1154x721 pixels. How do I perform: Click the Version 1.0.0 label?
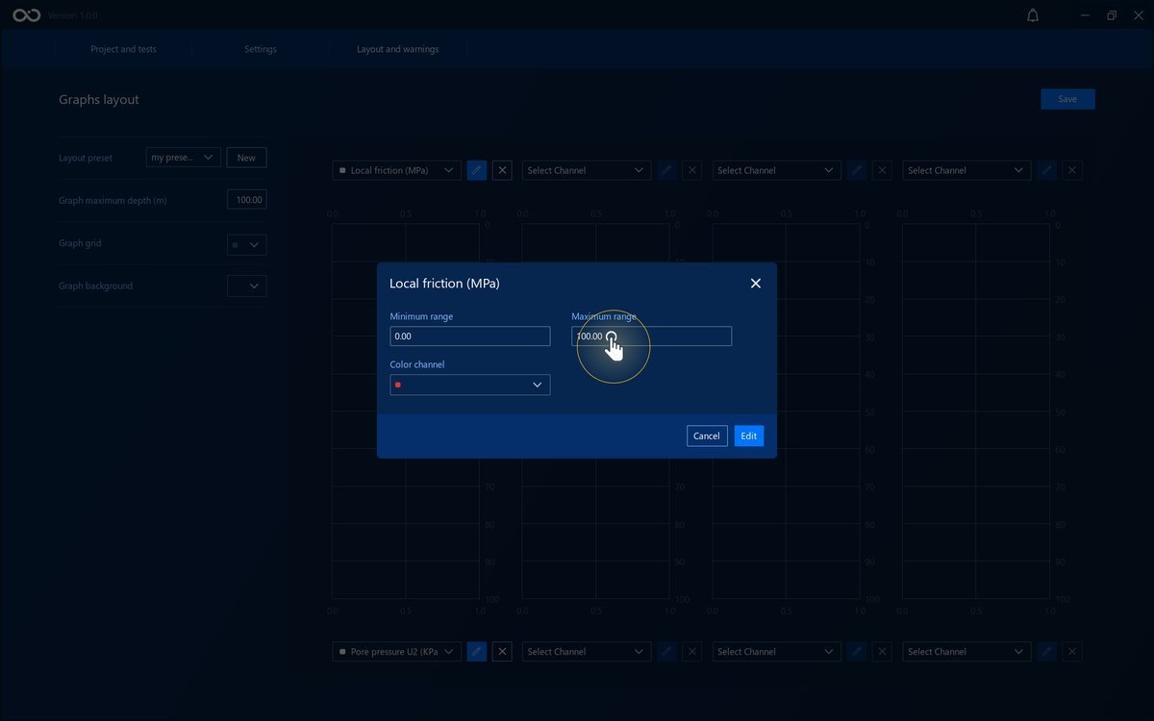(72, 16)
